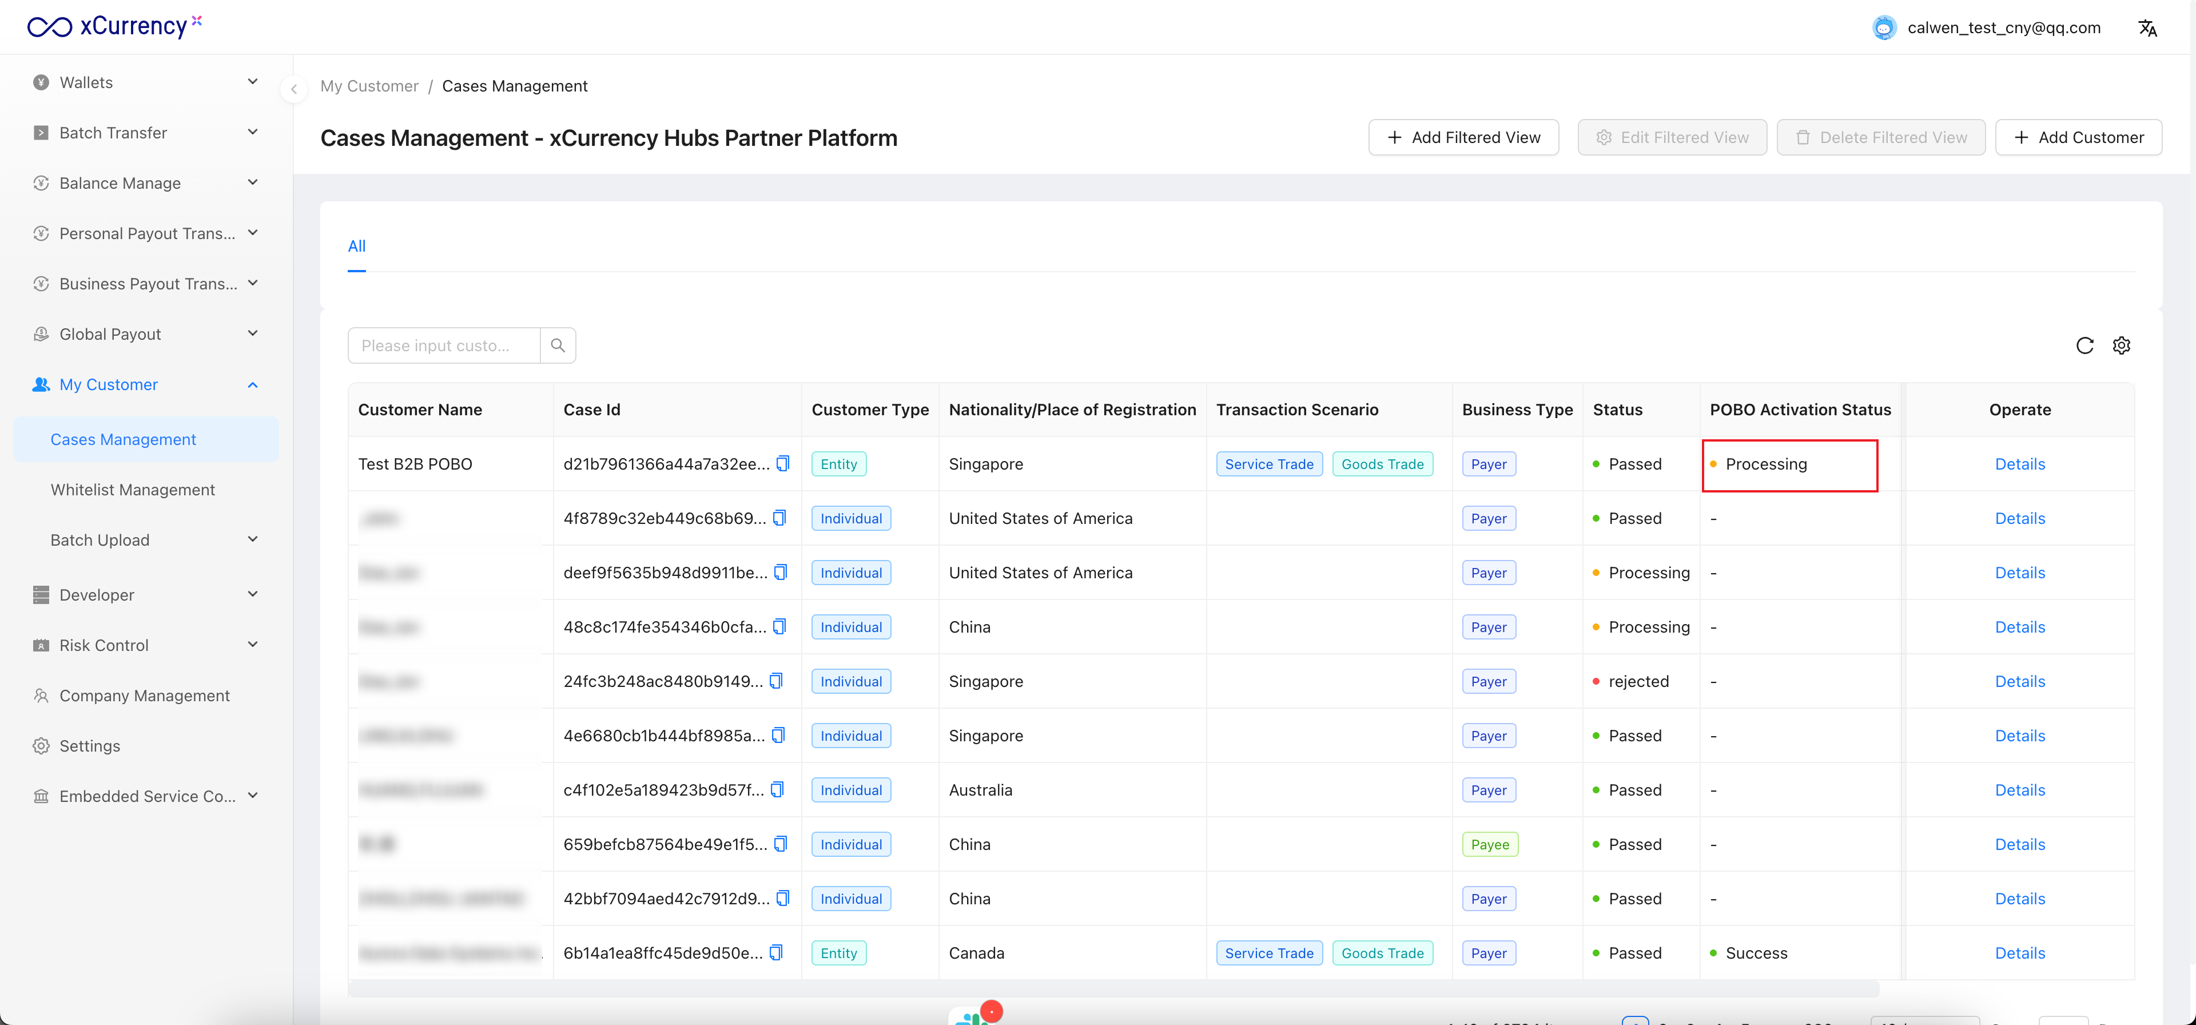
Task: Click the language translate icon
Action: click(2147, 28)
